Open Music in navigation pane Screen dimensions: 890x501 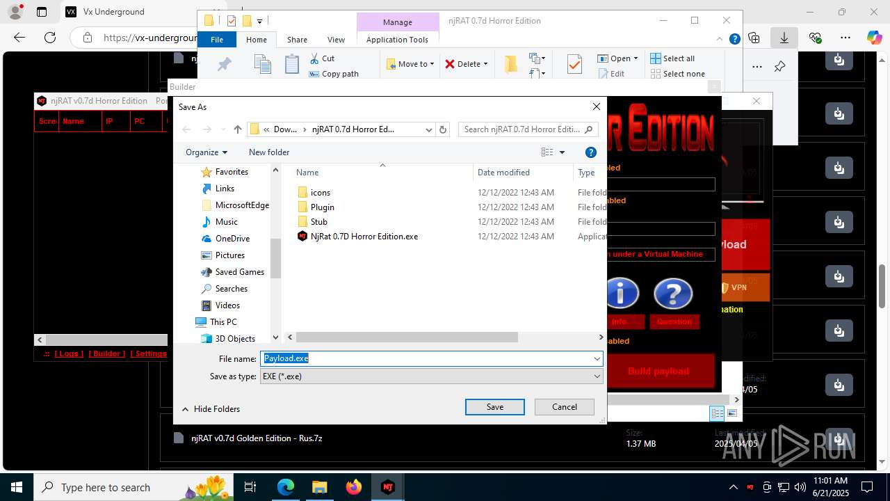point(226,222)
